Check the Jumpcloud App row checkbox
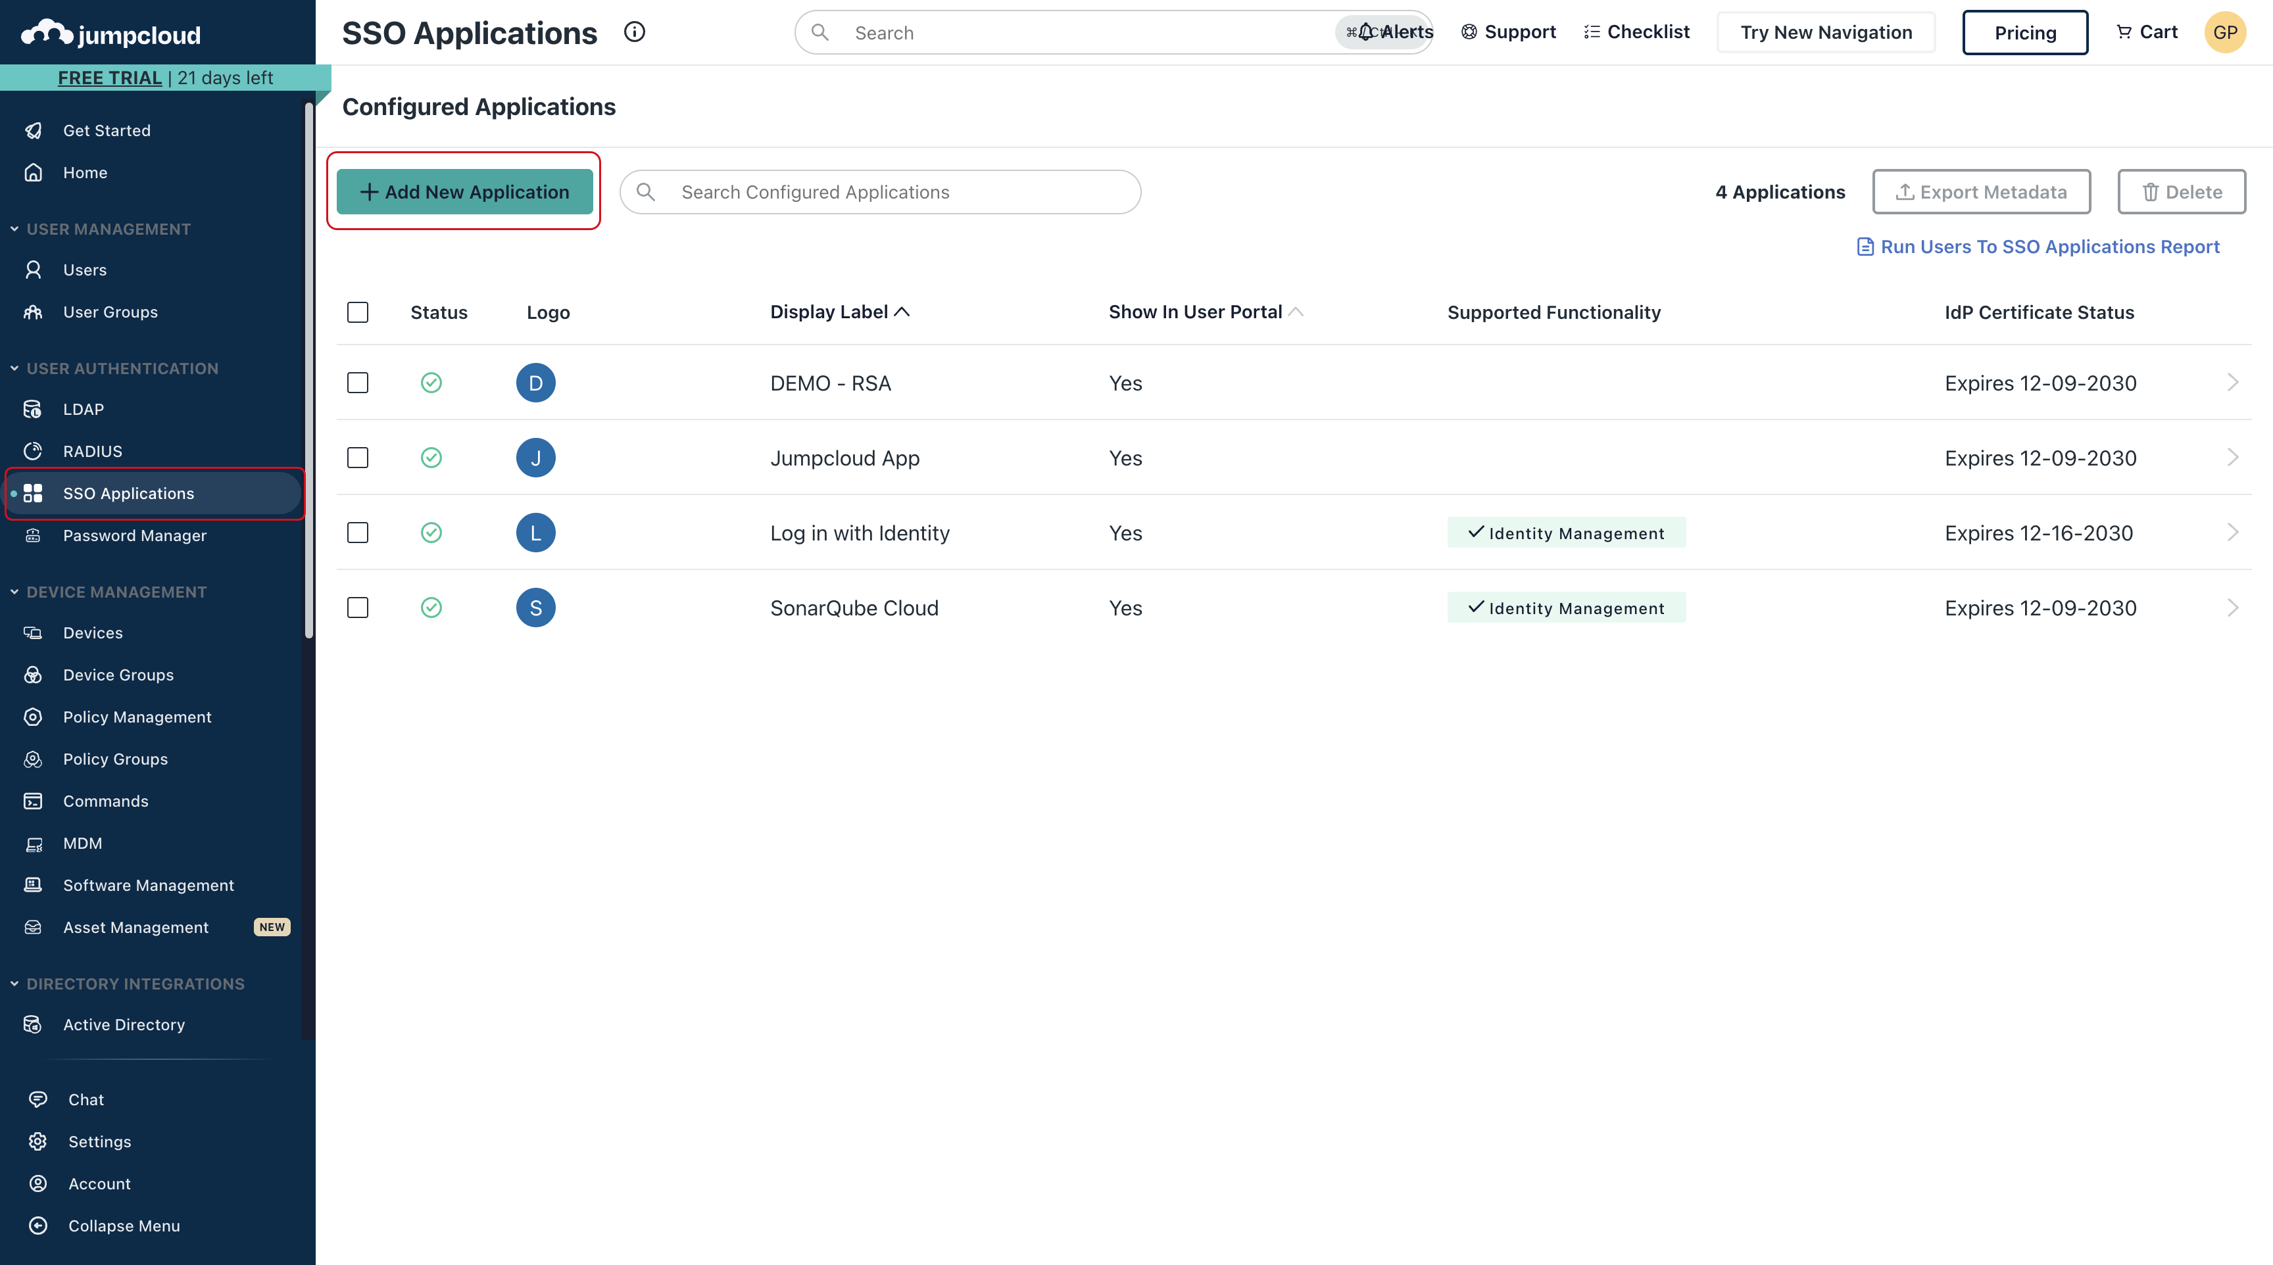 [x=357, y=458]
